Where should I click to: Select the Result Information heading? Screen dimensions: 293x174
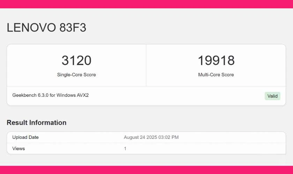click(36, 122)
